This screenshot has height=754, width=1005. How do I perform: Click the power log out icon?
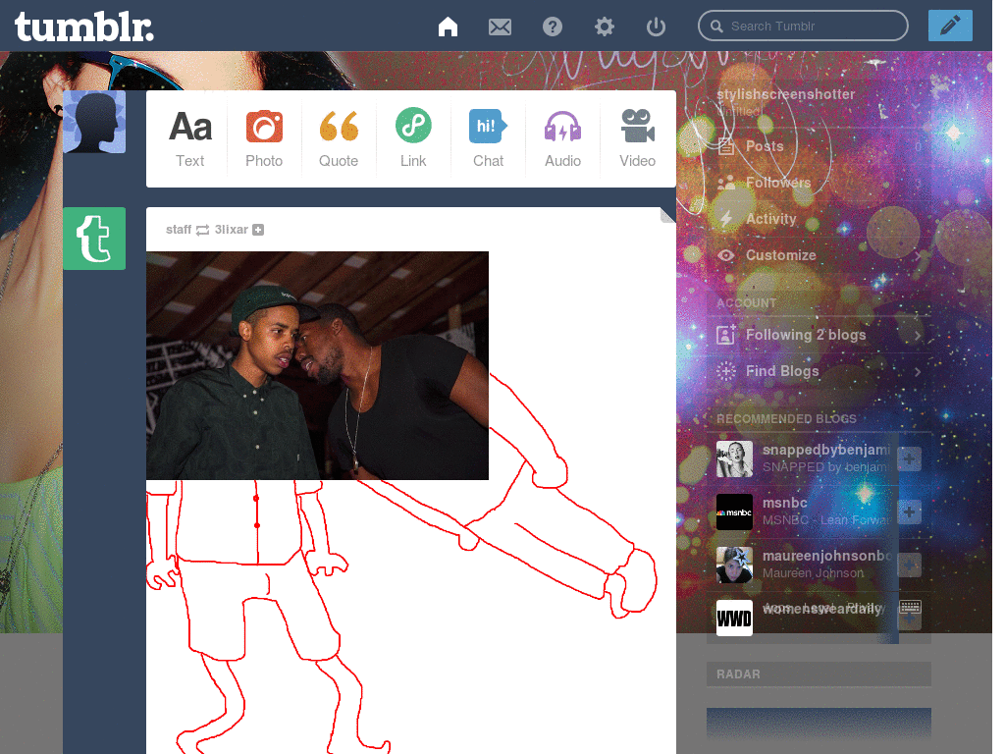(x=656, y=27)
